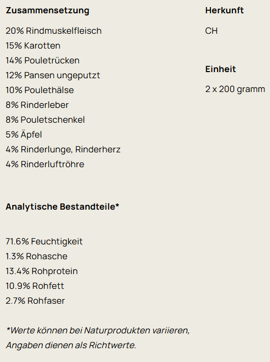
Task: Select the 71.6% Feuchtigkeit value
Action: pyautogui.click(x=44, y=241)
